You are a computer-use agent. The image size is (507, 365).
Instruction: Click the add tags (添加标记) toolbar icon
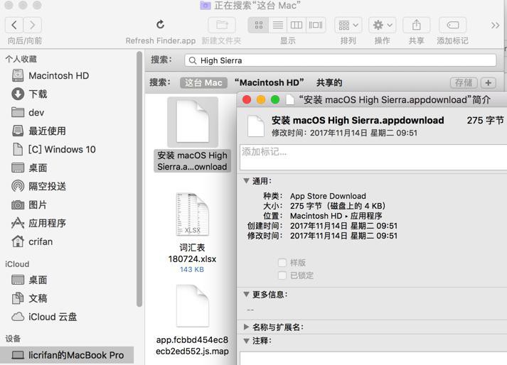click(x=452, y=25)
